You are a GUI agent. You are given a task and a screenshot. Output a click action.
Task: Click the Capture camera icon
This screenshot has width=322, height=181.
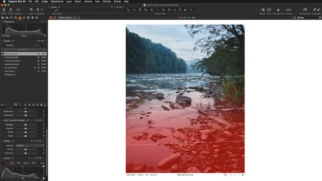(18, 10)
